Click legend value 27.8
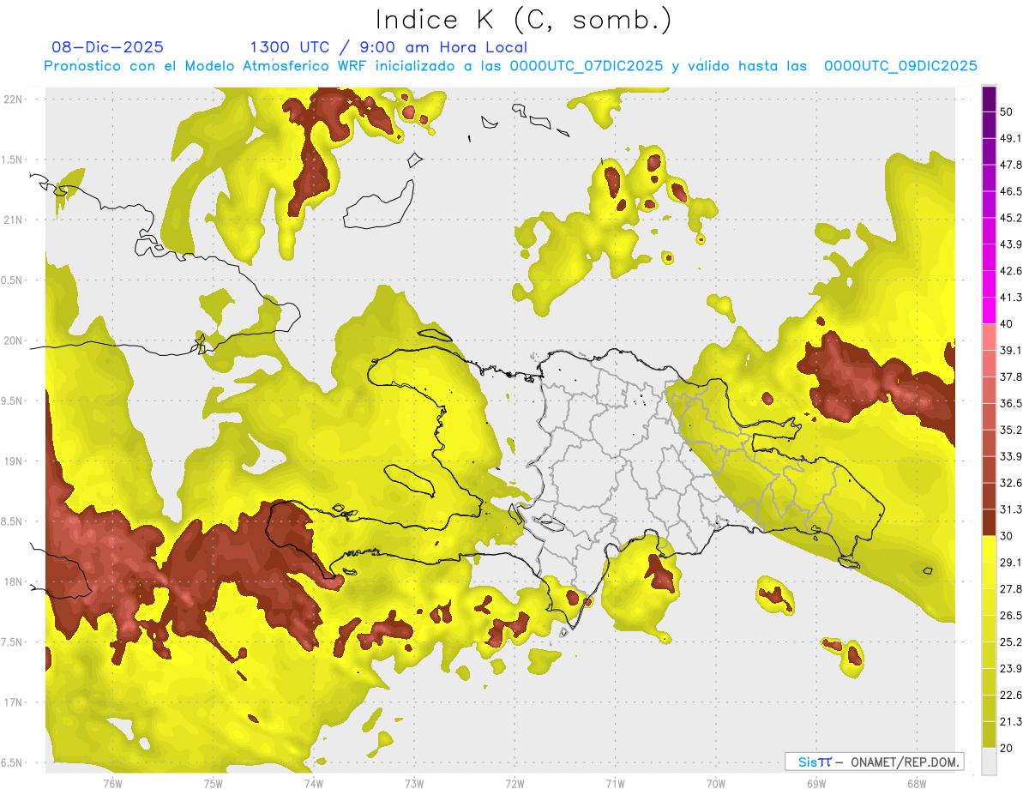The width and height of the screenshot is (1029, 795). (x=1010, y=589)
